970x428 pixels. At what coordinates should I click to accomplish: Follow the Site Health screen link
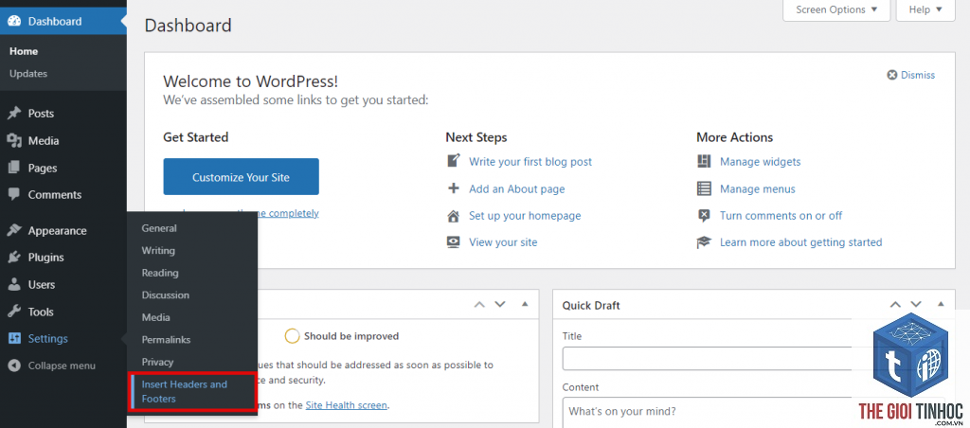coord(346,405)
